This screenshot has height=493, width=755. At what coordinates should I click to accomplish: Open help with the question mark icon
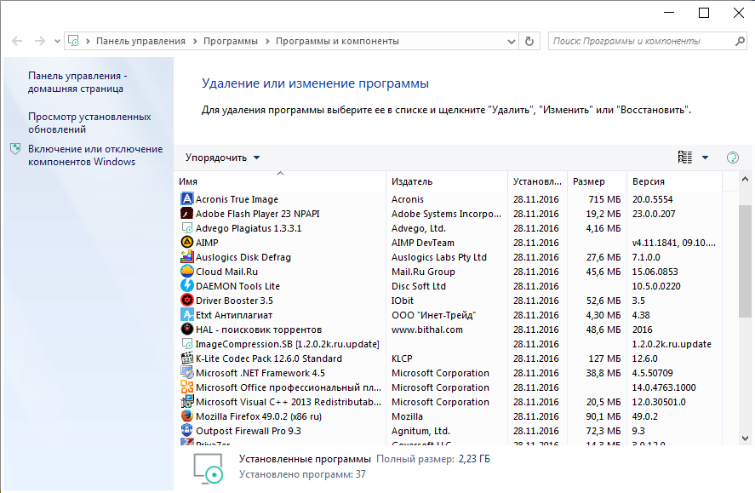click(732, 158)
